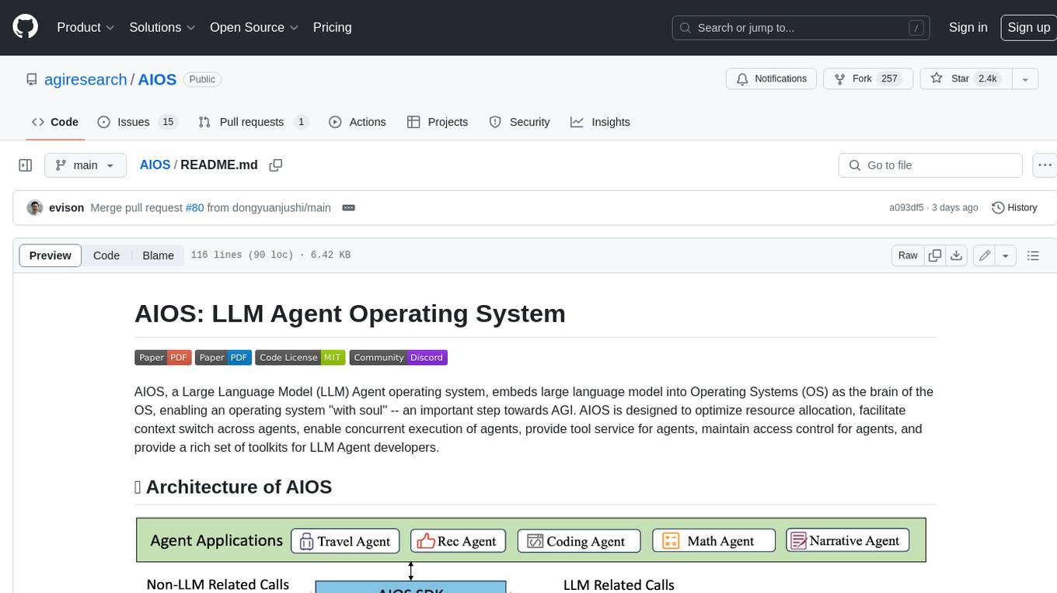Viewport: 1057px width, 593px height.
Task: Click the Notifications bell button
Action: click(772, 78)
